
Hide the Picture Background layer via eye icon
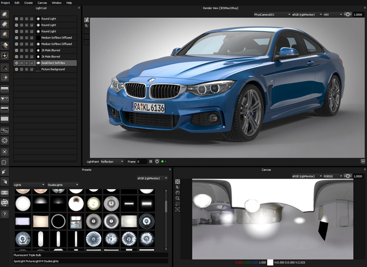click(17, 69)
